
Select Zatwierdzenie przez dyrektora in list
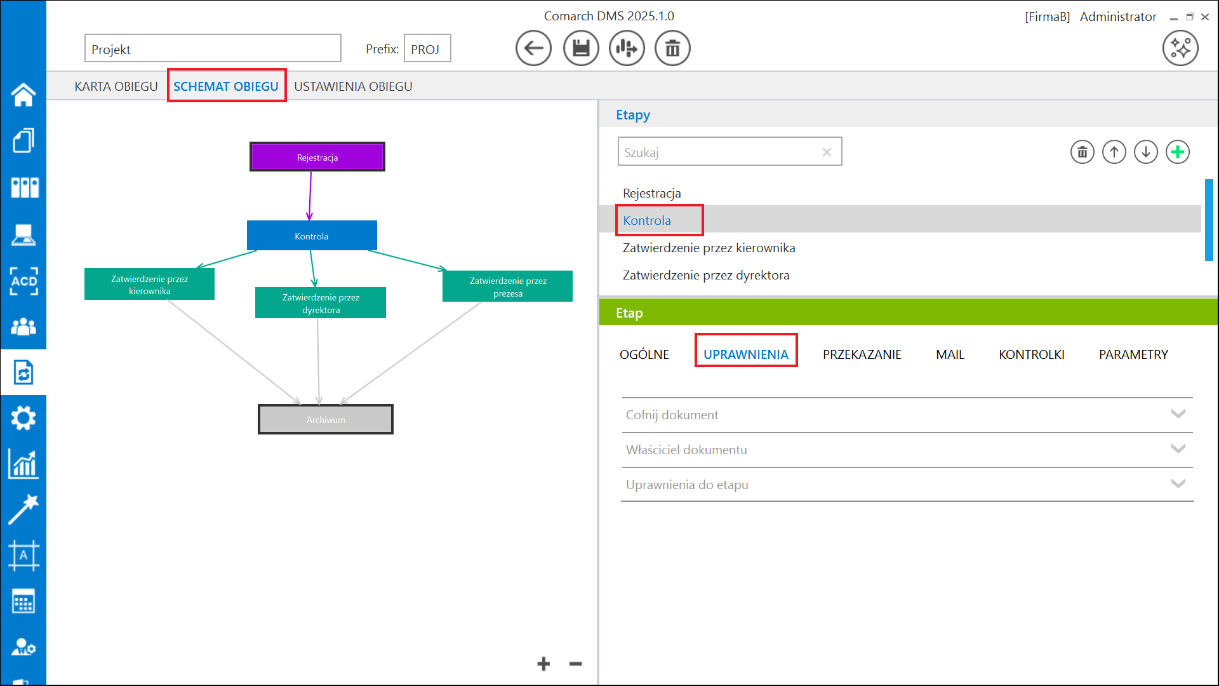(900, 275)
